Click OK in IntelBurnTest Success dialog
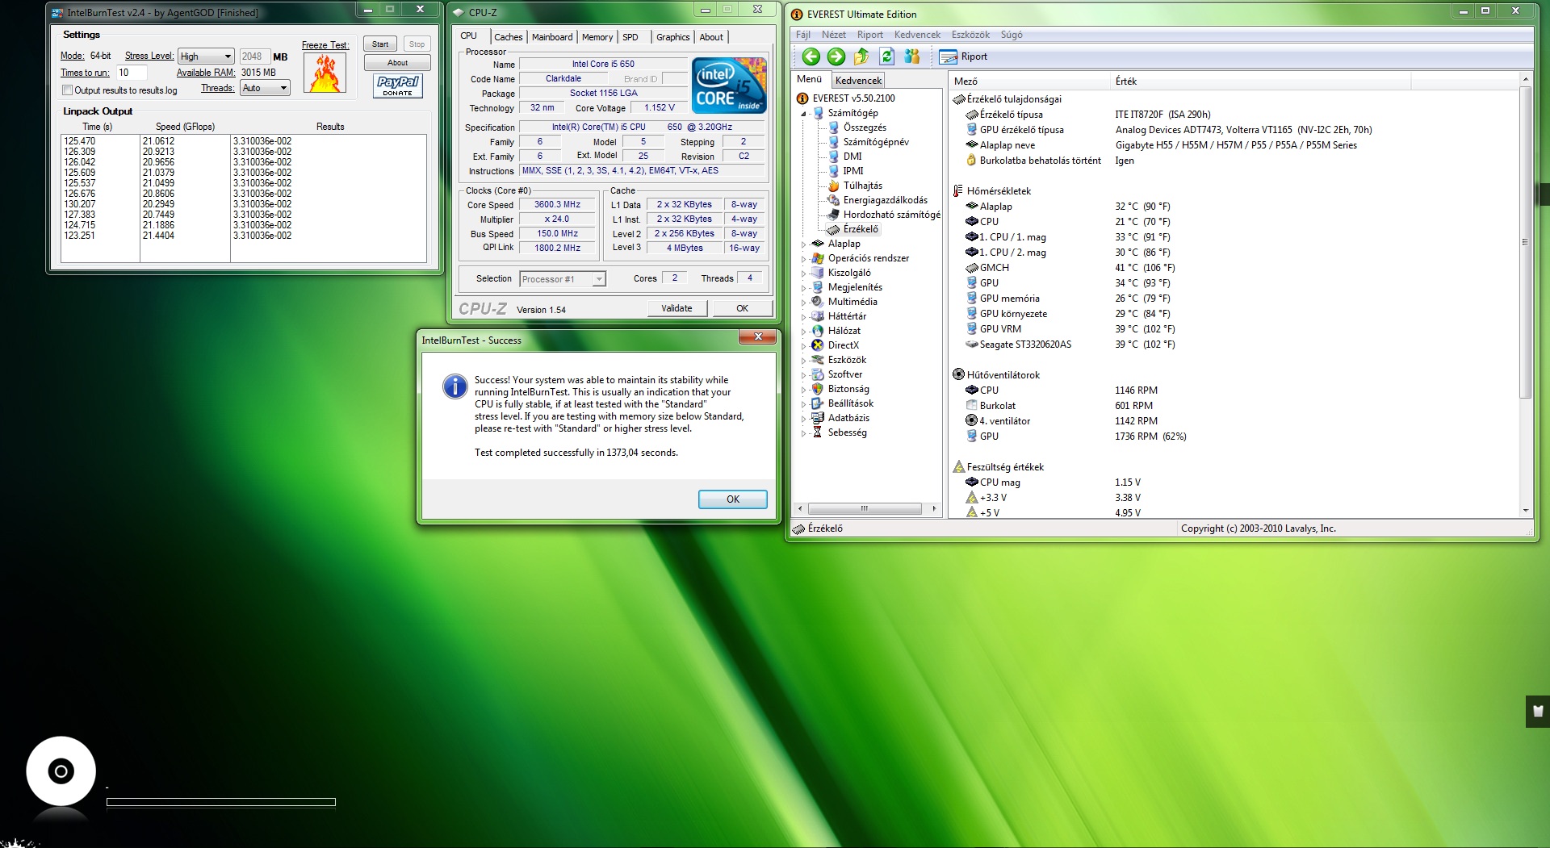 732,499
